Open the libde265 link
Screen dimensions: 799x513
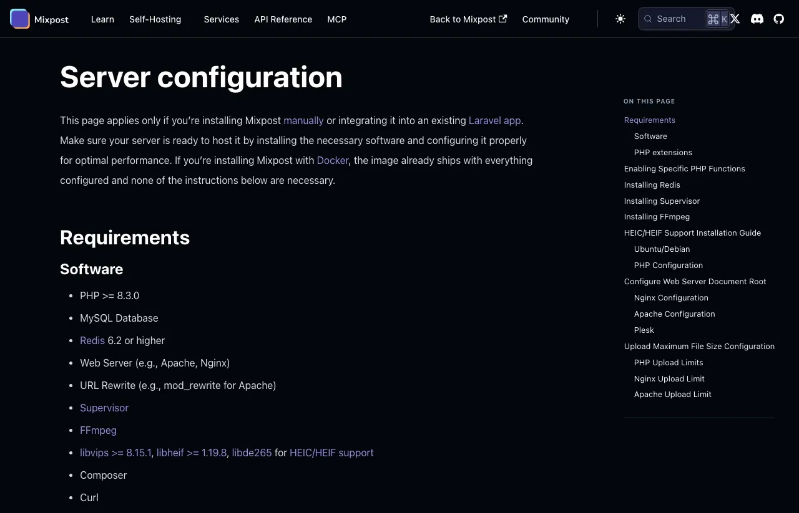[252, 453]
